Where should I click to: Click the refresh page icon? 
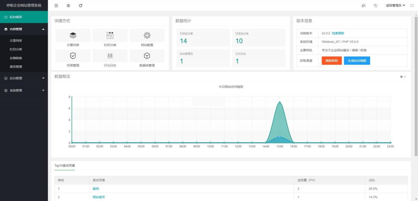(81, 6)
